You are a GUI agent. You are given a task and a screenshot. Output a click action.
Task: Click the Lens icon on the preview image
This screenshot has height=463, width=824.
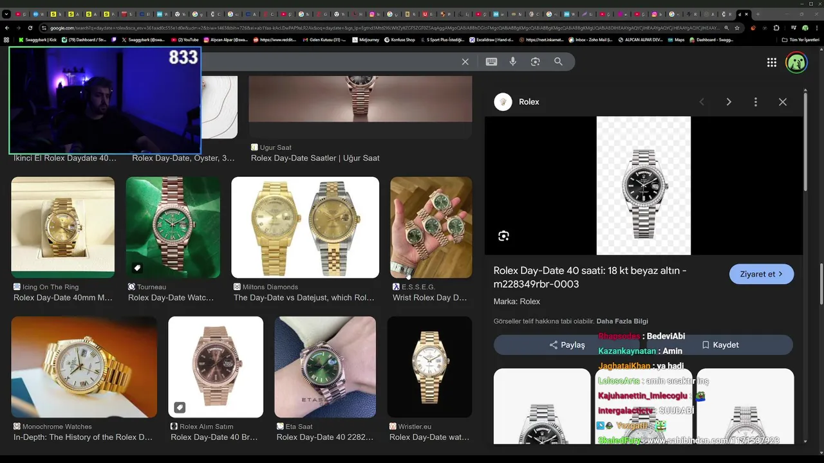pos(503,236)
